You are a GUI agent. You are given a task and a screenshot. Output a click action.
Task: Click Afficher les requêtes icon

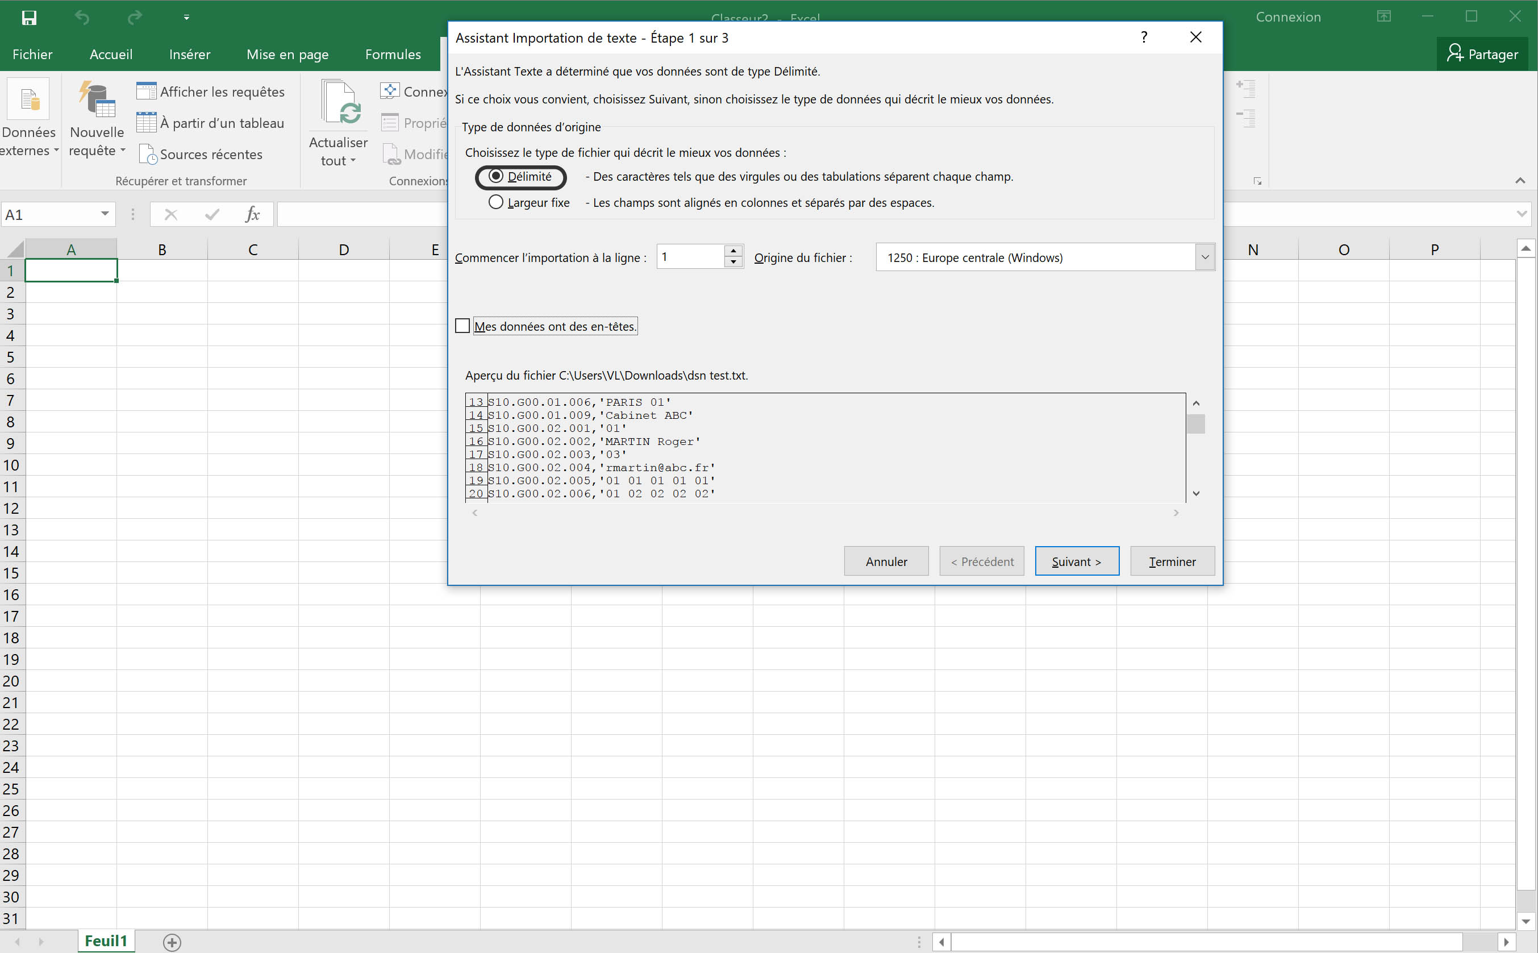[146, 91]
